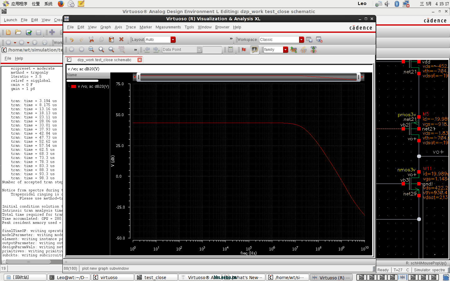
Task: Click the save workspace icon beside Classic
Action: click(x=309, y=40)
